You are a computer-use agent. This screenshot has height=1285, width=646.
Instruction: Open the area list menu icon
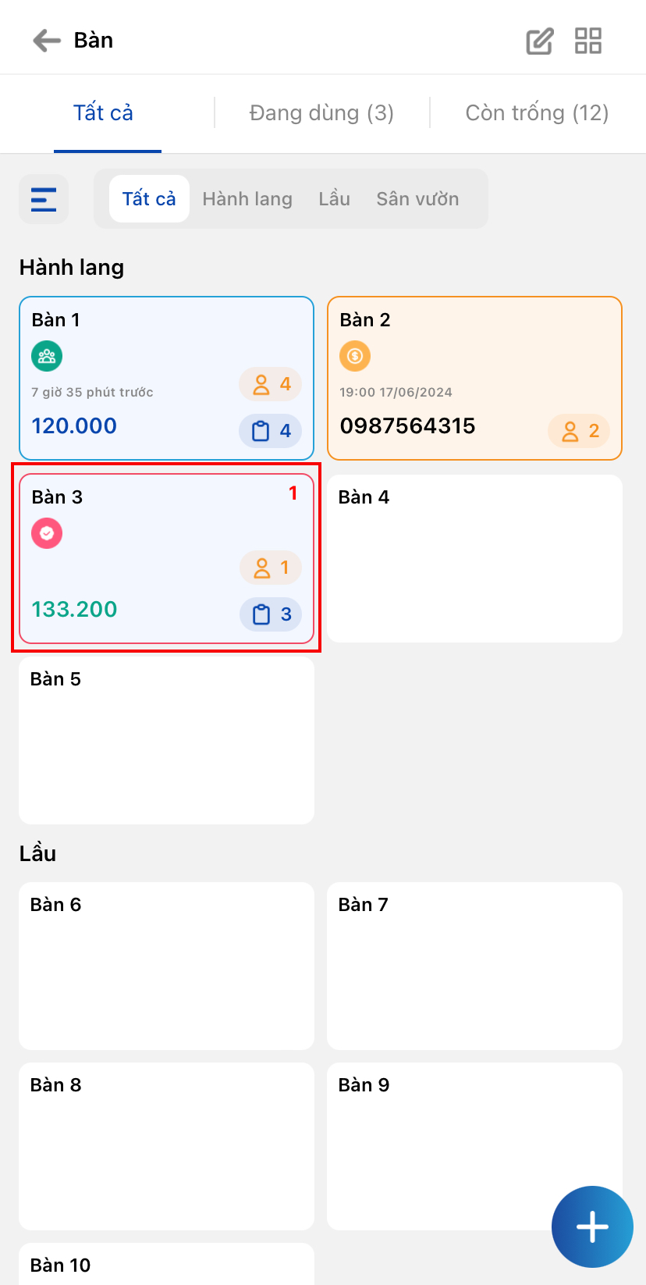tap(44, 199)
